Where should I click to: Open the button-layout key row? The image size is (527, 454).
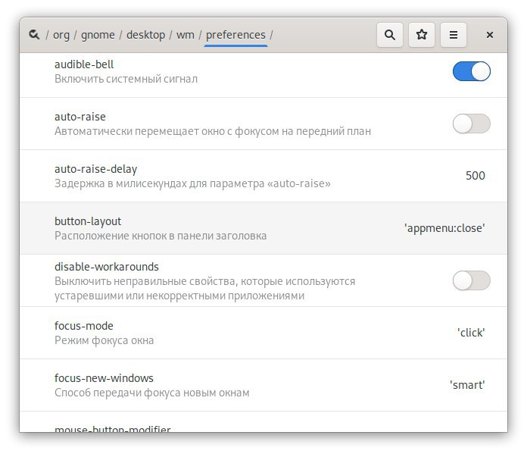coord(263,228)
